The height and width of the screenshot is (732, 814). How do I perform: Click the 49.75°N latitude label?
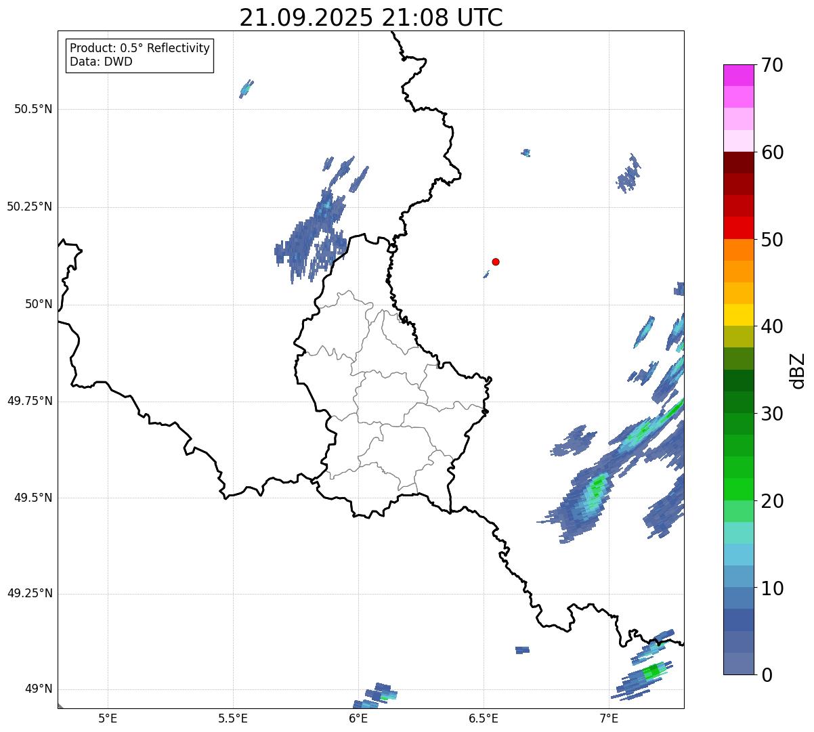click(29, 401)
